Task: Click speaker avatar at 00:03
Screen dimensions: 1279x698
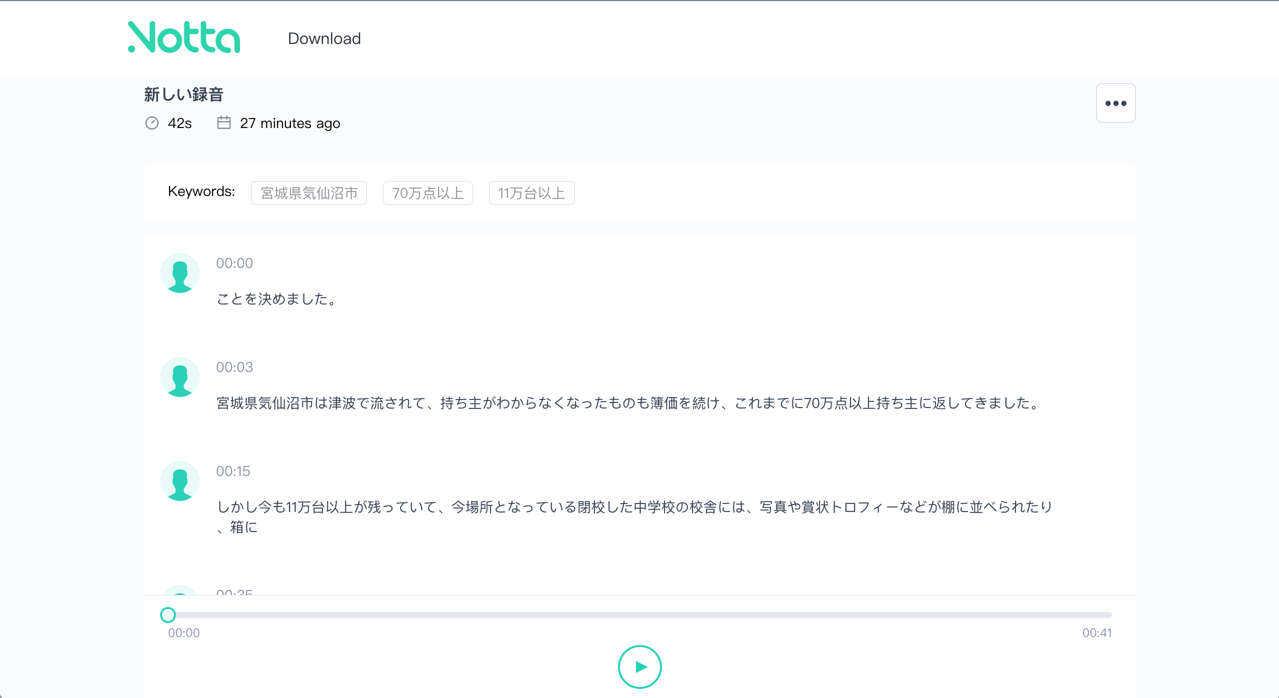Action: 180,377
